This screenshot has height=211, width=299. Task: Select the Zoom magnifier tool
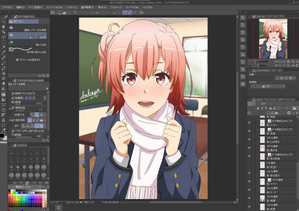point(4,21)
